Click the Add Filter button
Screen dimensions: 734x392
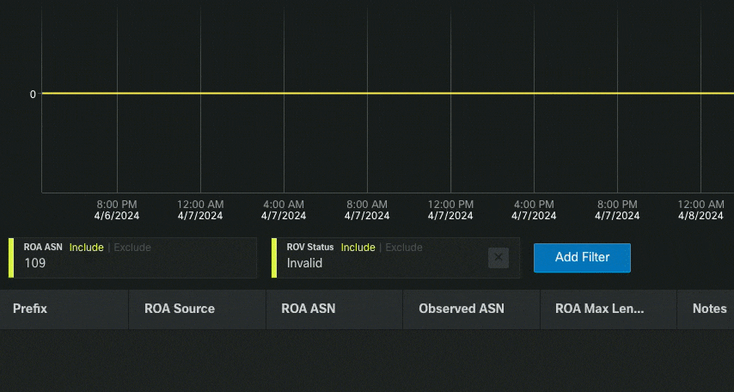[582, 257]
